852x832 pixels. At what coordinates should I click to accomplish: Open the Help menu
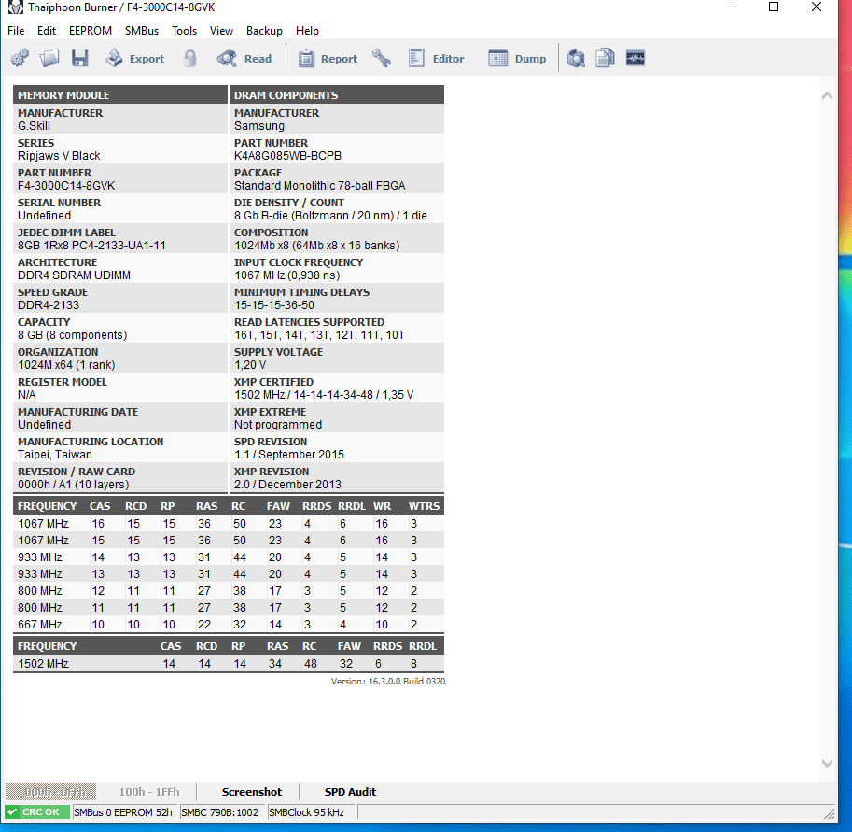pos(307,31)
